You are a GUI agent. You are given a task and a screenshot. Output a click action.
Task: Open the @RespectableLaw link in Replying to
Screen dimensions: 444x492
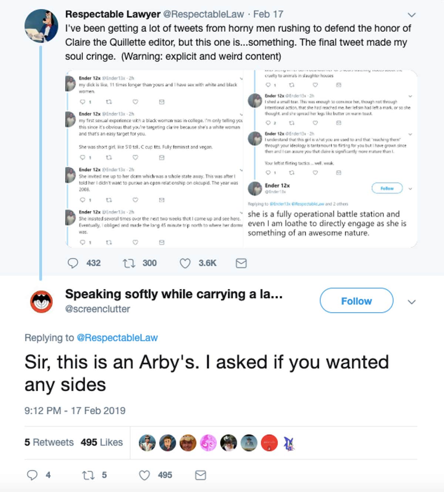118,338
